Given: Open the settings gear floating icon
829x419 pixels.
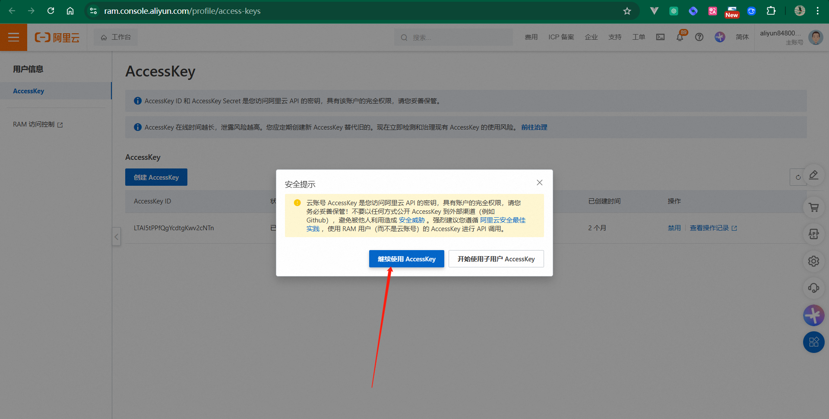Looking at the screenshot, I should click(813, 261).
